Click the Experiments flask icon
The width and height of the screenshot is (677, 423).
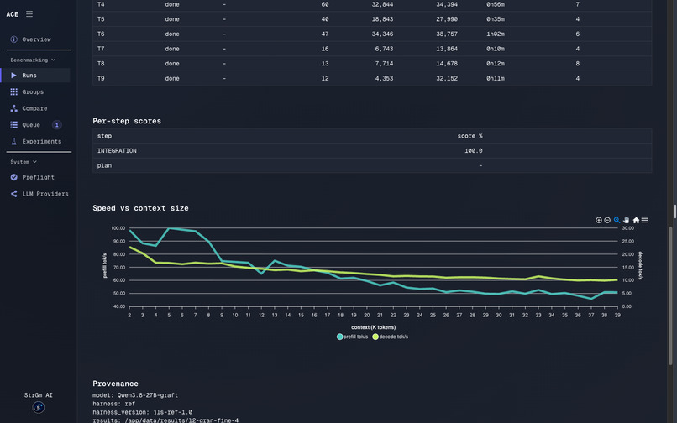tap(13, 141)
